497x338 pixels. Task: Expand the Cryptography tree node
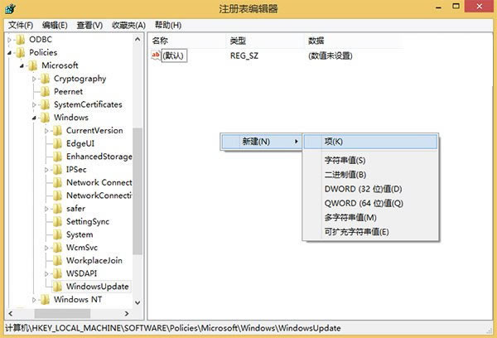34,79
